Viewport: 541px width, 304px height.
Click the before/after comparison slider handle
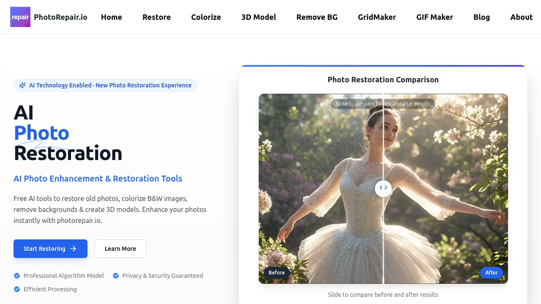[x=383, y=188]
